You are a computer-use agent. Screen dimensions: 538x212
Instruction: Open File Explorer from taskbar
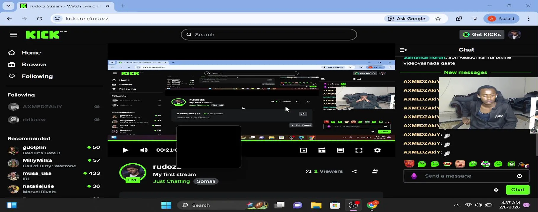(x=316, y=205)
